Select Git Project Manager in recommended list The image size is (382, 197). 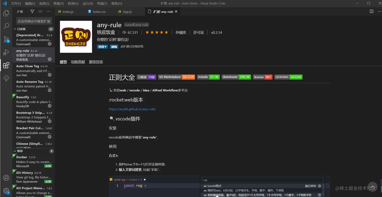tap(34, 191)
